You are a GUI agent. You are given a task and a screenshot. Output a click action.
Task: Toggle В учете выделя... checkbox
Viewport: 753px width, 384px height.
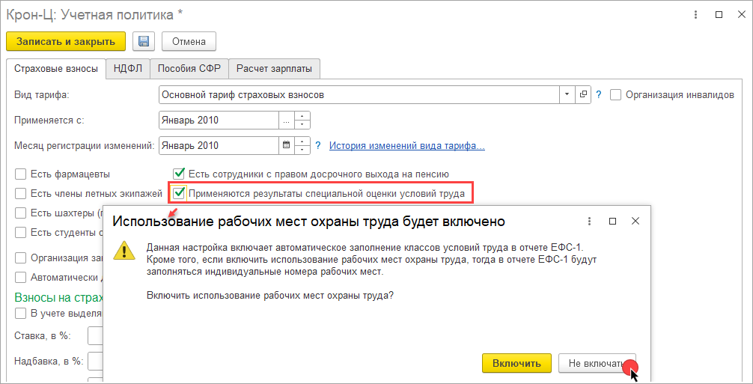(x=20, y=314)
